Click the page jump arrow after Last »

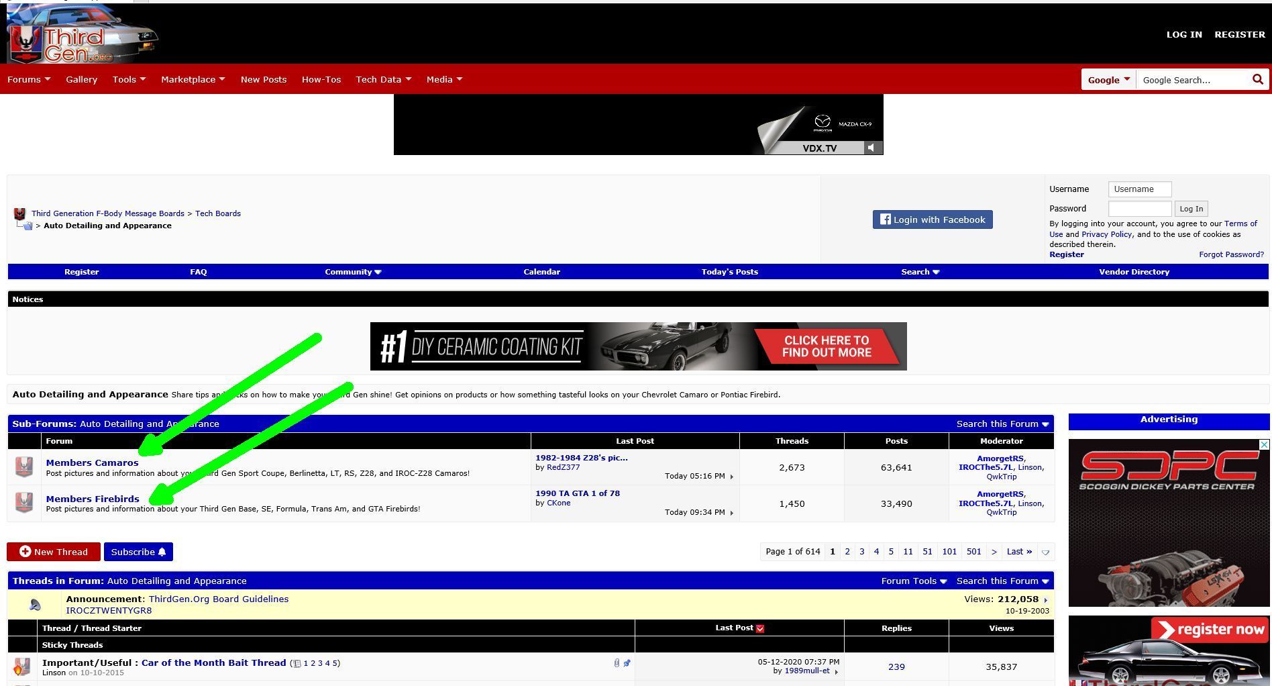[1045, 552]
